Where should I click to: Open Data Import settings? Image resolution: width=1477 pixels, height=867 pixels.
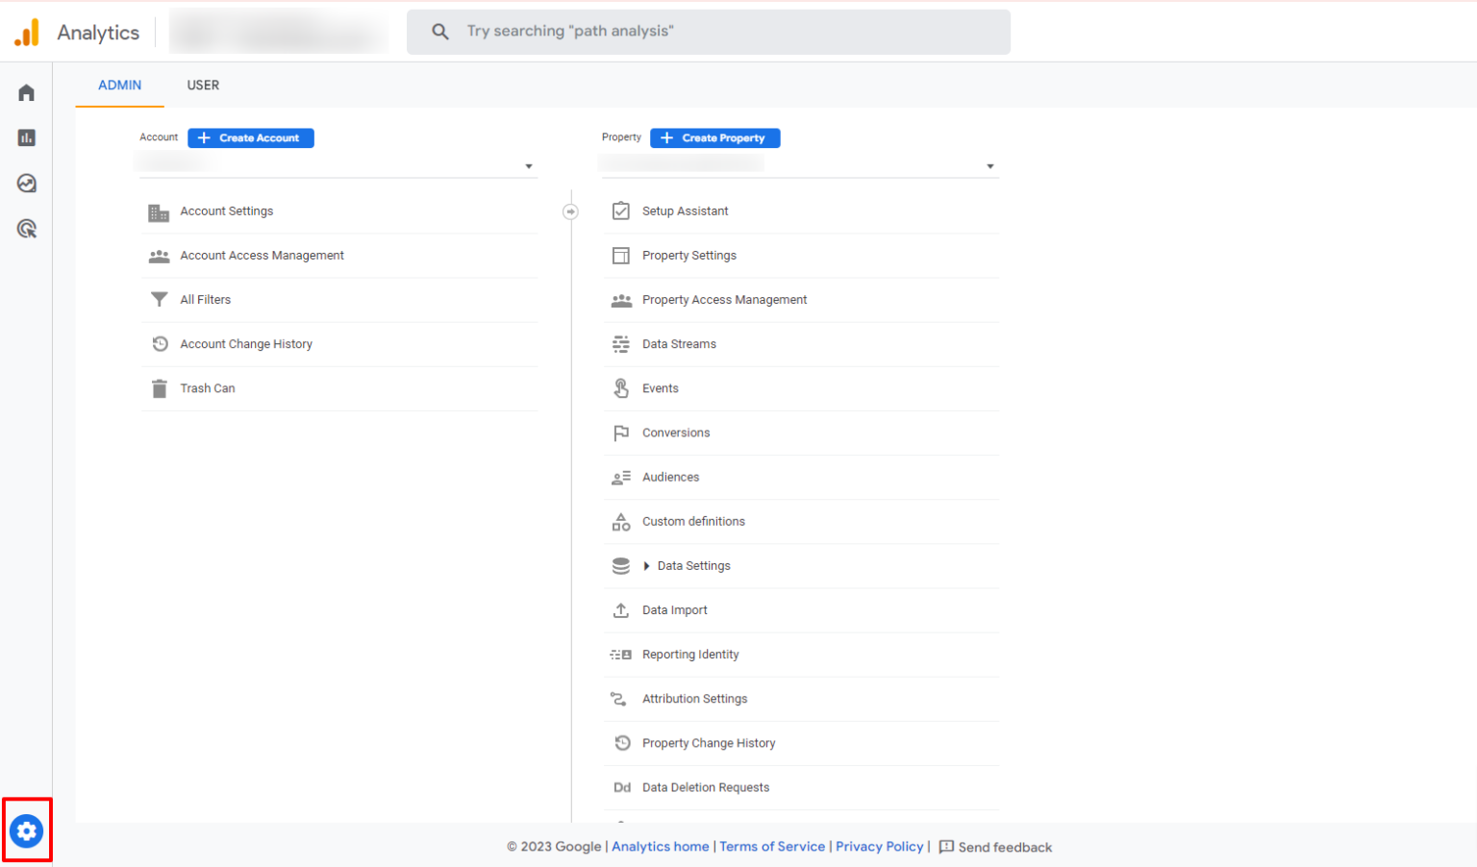[x=674, y=609]
